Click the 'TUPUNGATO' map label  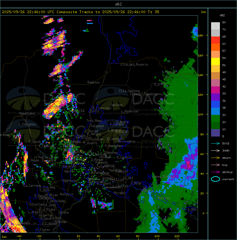(46, 198)
